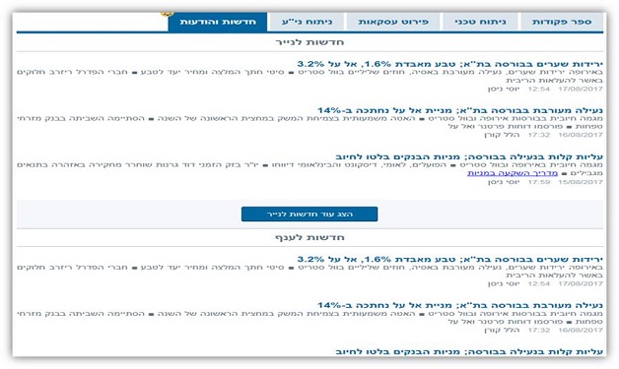Click the חדשות לענף section heading

(x=309, y=237)
